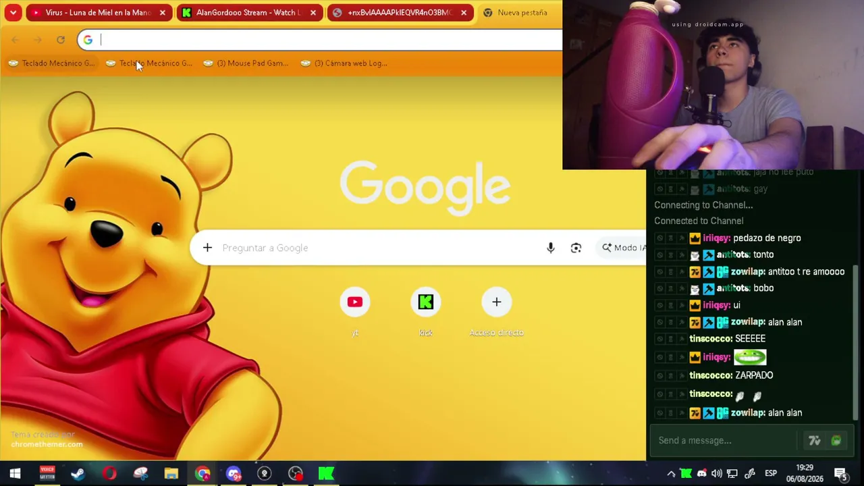Viewport: 864px width, 486px height.
Task: Close the +nxBvIAAAAPkIEQVR4nO3BMC tab
Action: (x=463, y=12)
